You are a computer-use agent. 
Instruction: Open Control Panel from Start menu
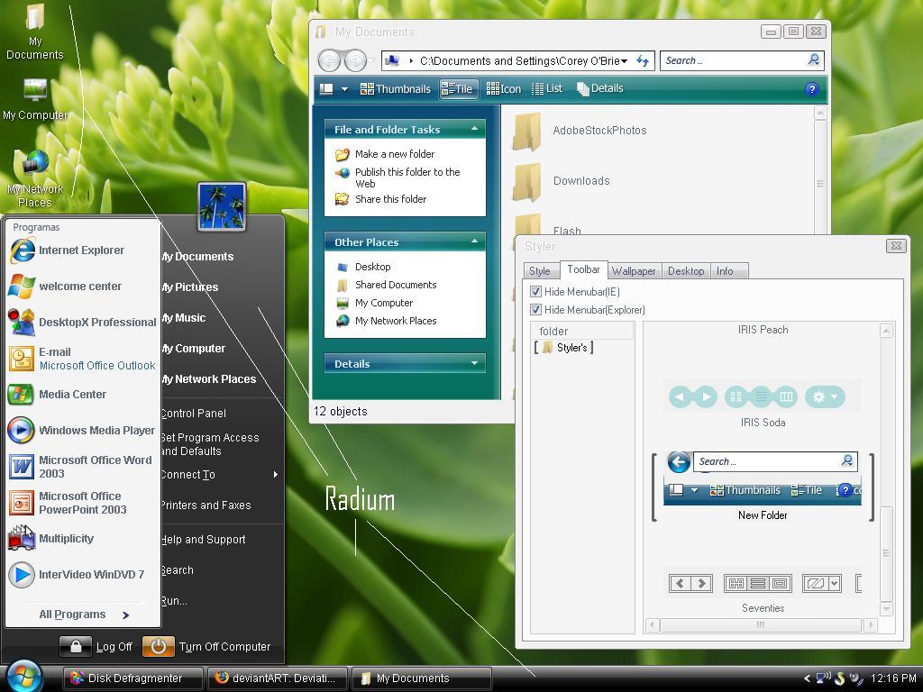tap(194, 413)
